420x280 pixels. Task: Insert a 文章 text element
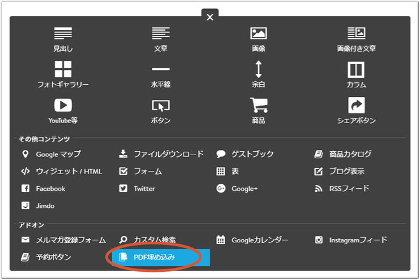pos(161,40)
